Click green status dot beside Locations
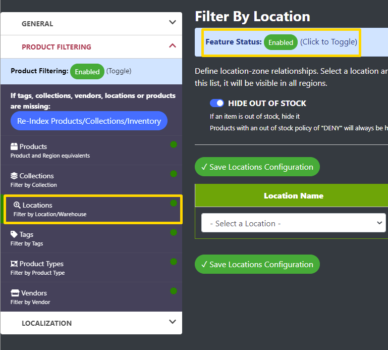 click(x=174, y=203)
